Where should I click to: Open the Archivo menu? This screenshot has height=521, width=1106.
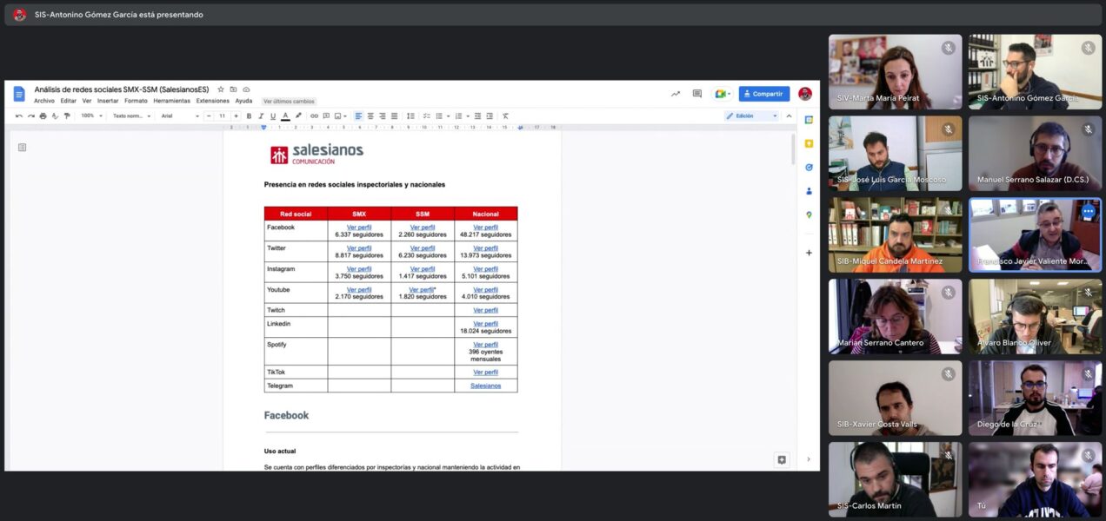44,101
